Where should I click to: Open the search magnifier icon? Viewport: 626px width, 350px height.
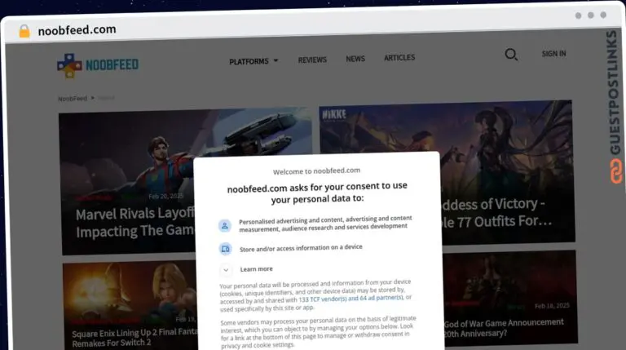tap(511, 55)
